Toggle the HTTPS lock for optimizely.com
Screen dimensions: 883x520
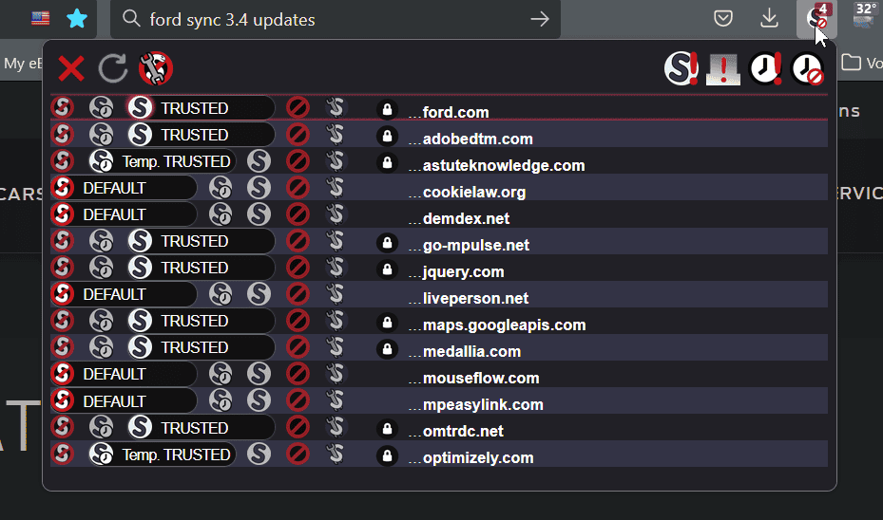[387, 455]
